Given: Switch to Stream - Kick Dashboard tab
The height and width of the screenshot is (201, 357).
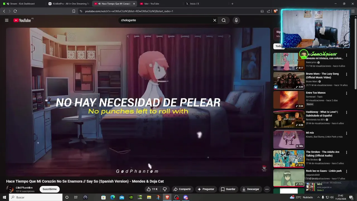Looking at the screenshot, I should point(22,4).
